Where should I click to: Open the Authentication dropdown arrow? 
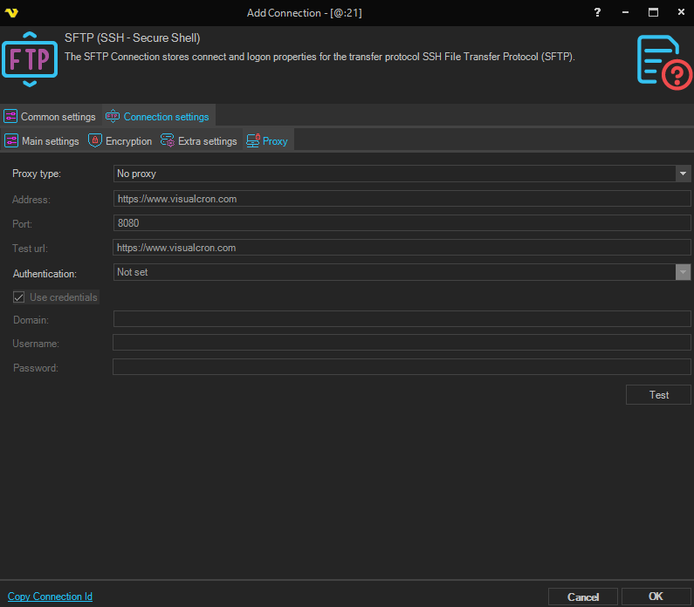(x=683, y=272)
